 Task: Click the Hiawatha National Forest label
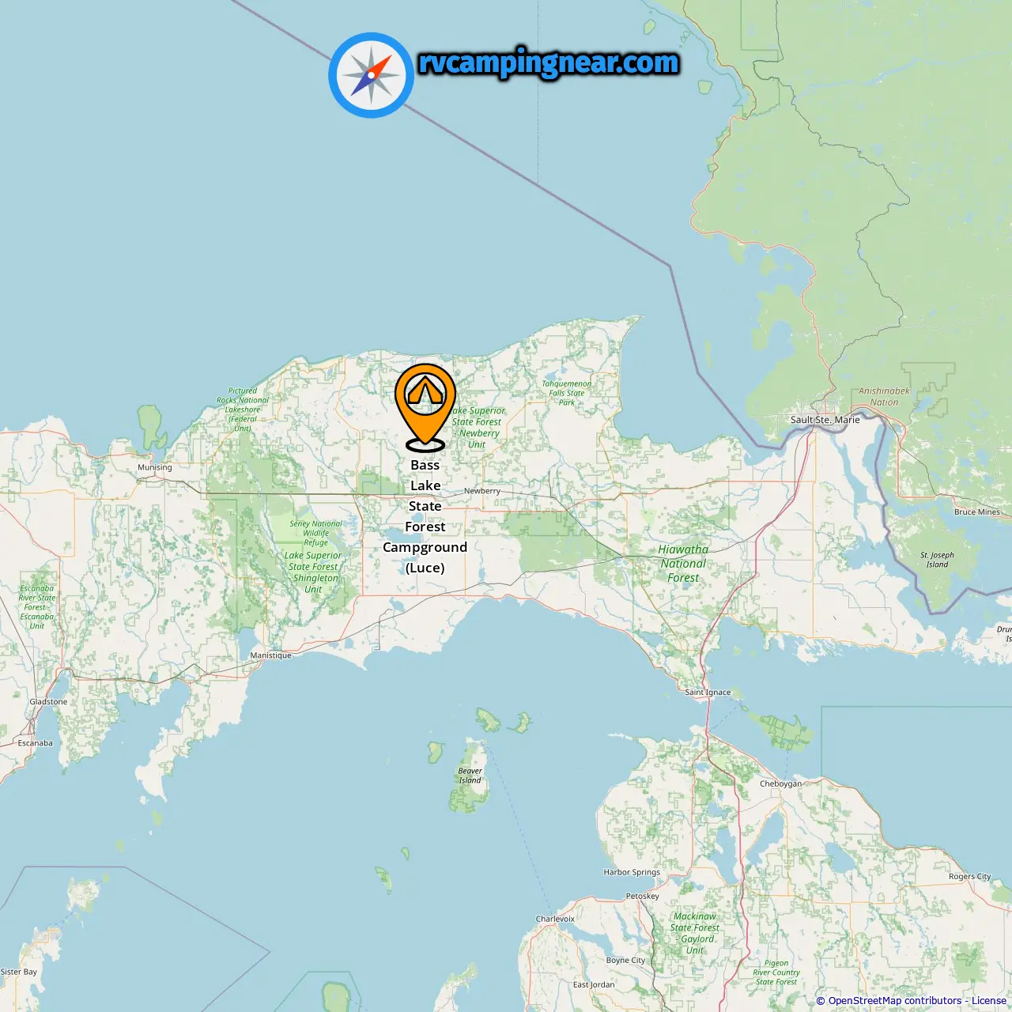pyautogui.click(x=683, y=564)
